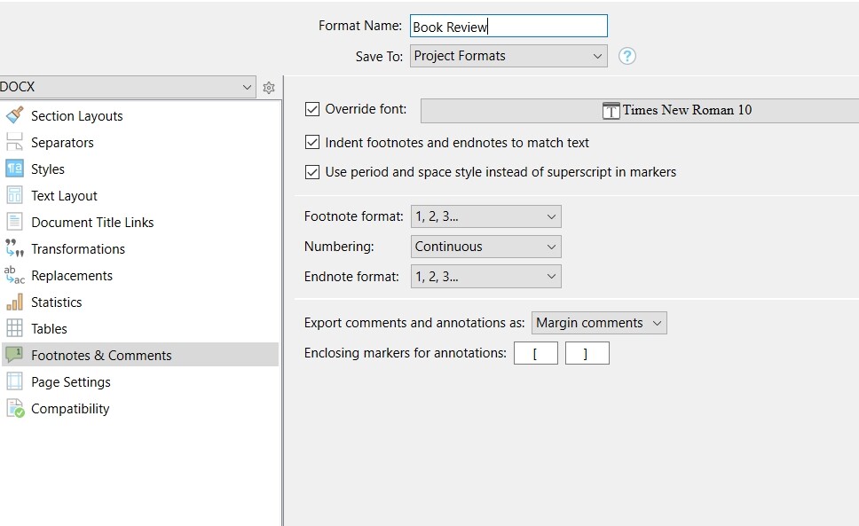Choose how comments export via Margin comments

click(599, 323)
